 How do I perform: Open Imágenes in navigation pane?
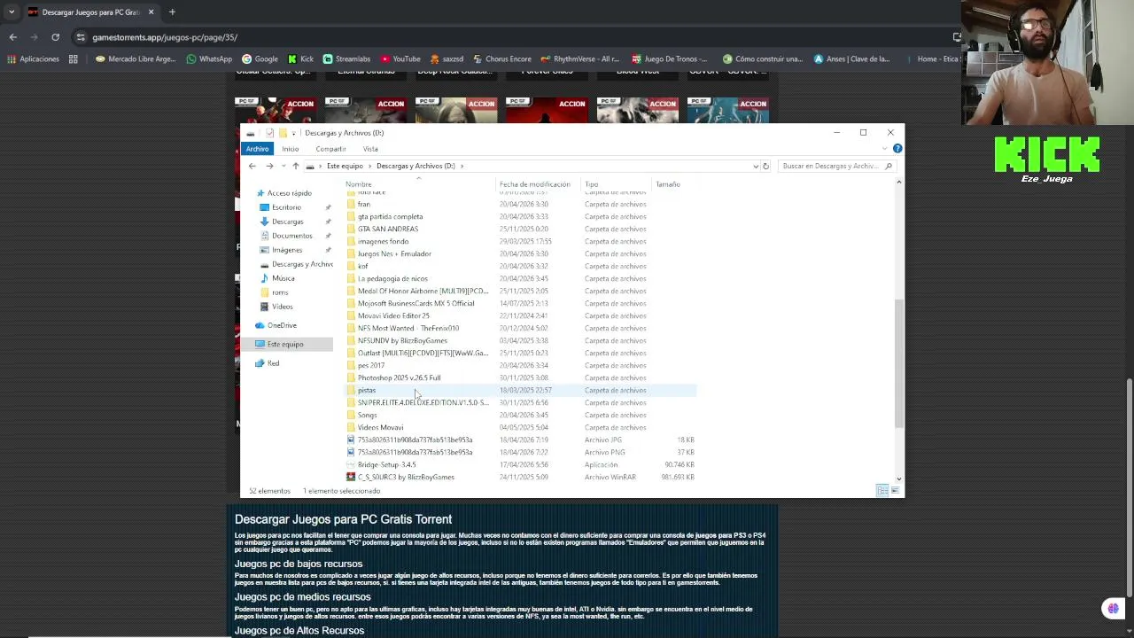pyautogui.click(x=287, y=250)
